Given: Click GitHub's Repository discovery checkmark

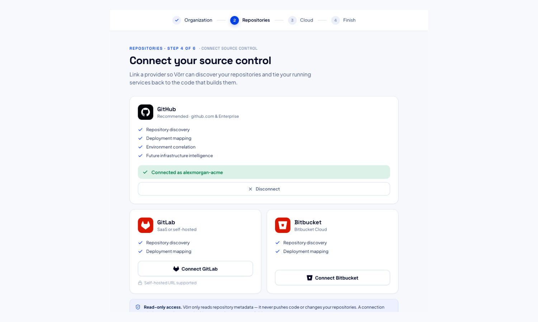Looking at the screenshot, I should 140,130.
